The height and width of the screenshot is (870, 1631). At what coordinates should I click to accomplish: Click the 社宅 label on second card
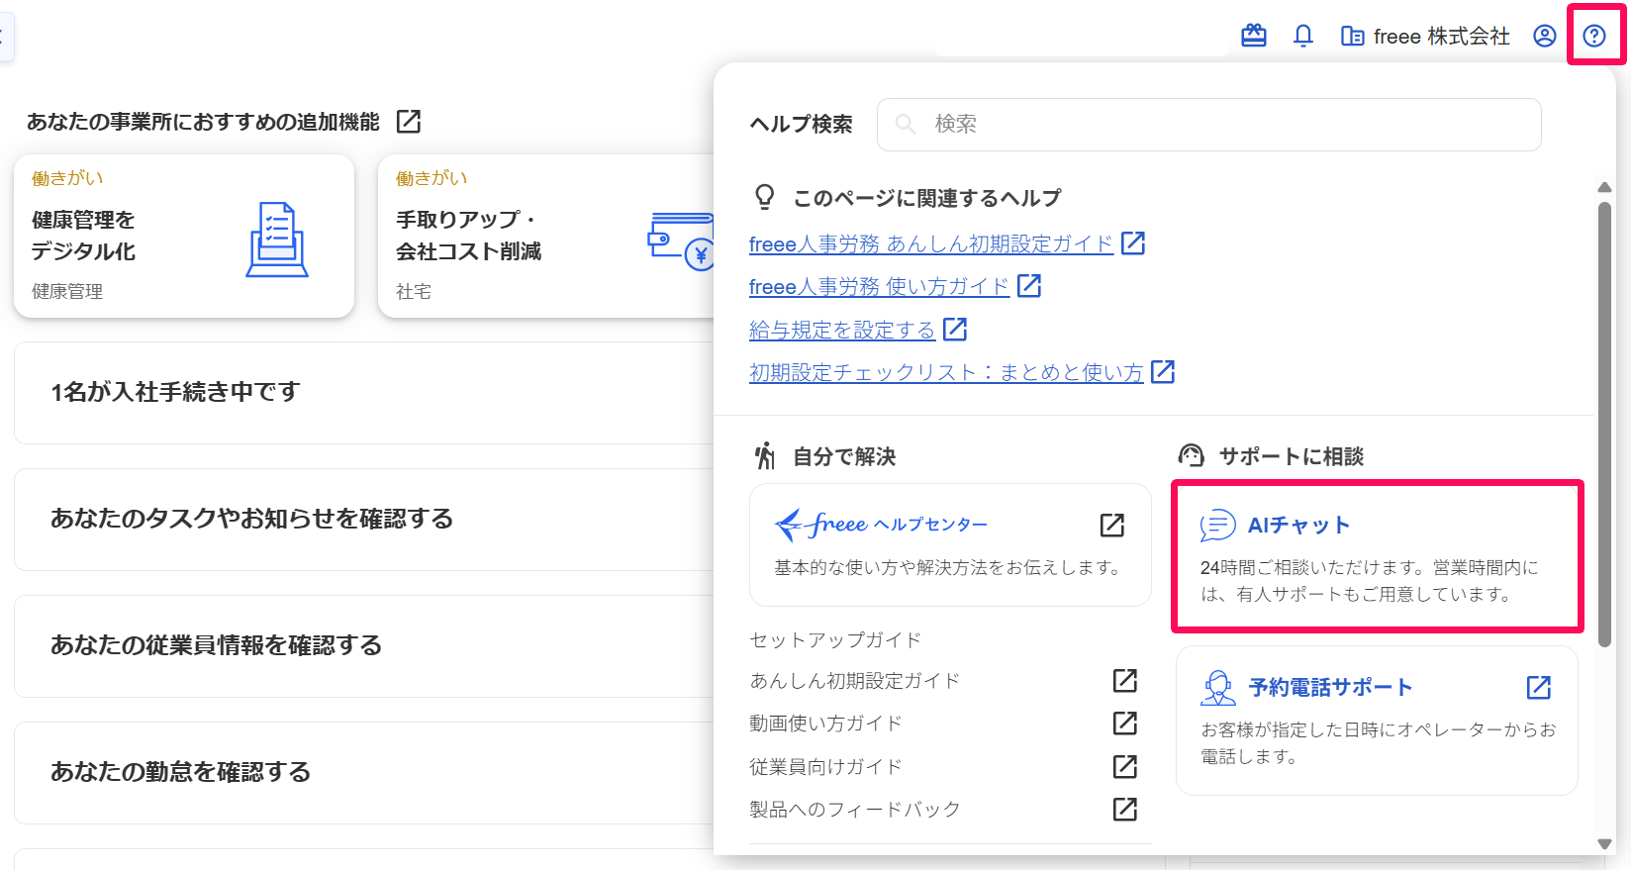pyautogui.click(x=414, y=292)
